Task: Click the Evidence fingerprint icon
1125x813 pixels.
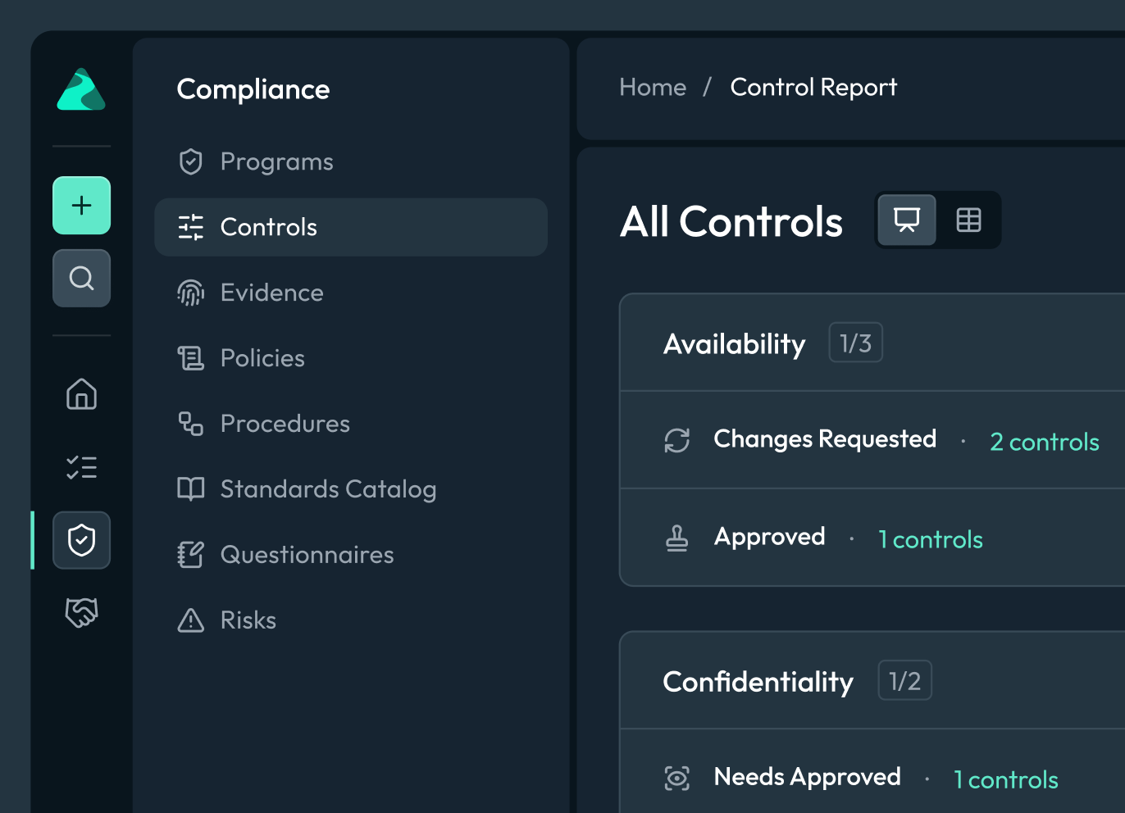Action: tap(191, 293)
